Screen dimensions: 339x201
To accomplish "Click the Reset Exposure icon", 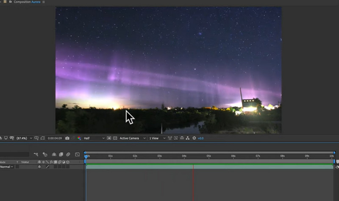I will [x=194, y=138].
